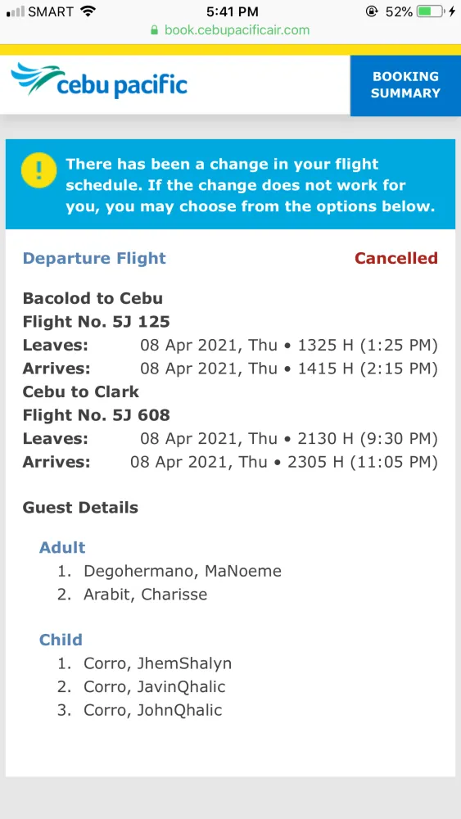Tap the green padlock security icon

coord(154,29)
